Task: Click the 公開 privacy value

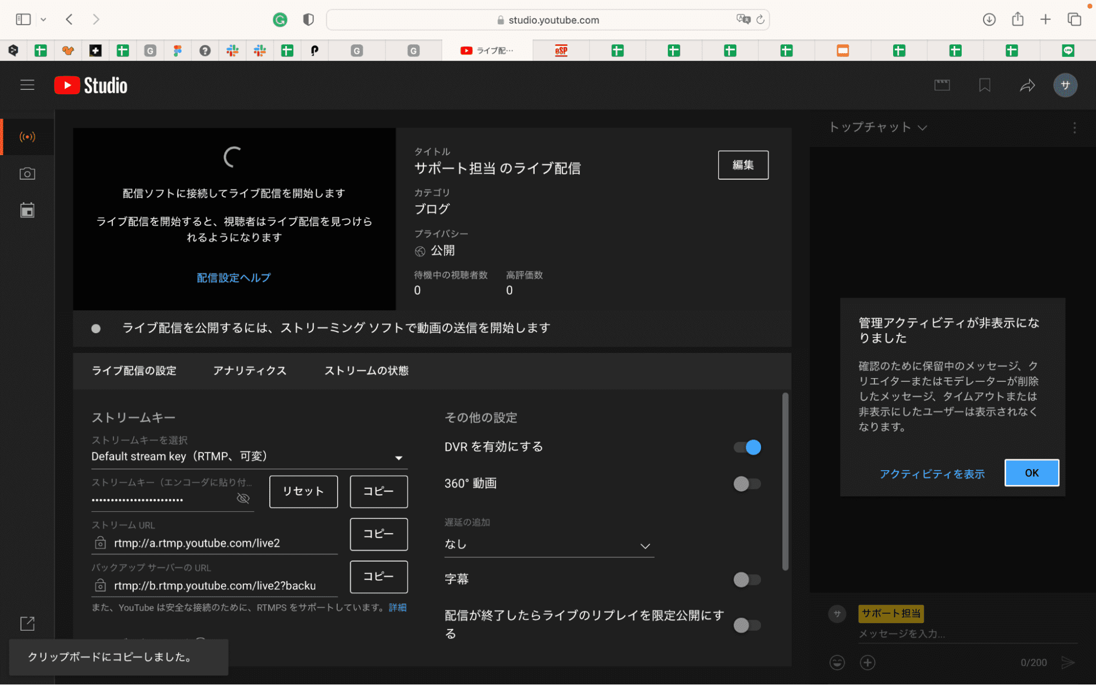Action: pyautogui.click(x=442, y=250)
